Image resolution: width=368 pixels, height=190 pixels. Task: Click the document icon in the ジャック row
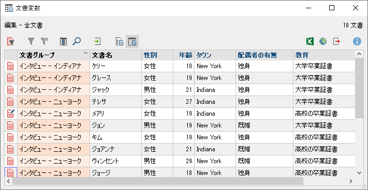pyautogui.click(x=10, y=90)
